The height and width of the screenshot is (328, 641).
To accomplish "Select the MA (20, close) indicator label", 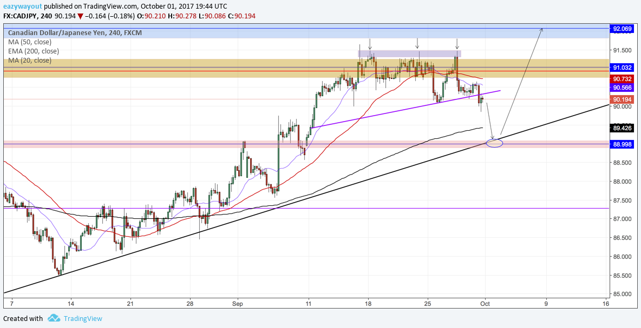I will click(30, 61).
